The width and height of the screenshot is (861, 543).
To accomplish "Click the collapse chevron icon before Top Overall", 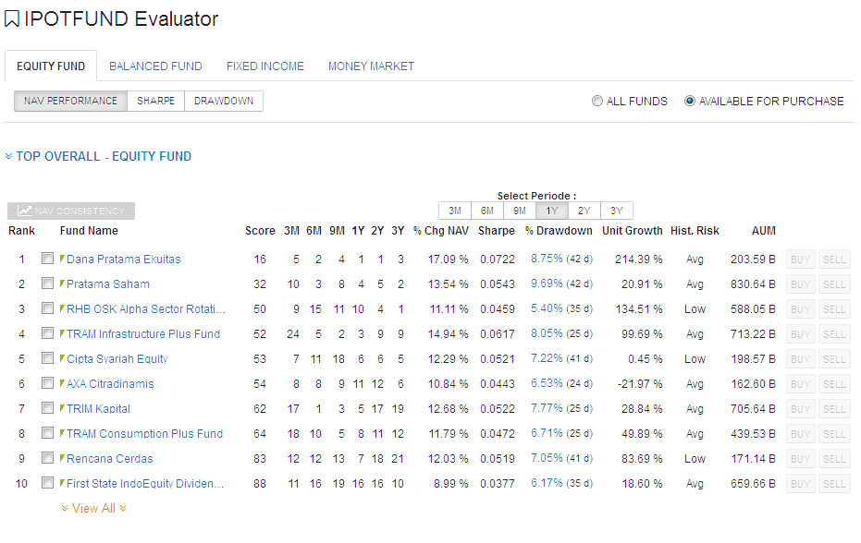I will (x=8, y=157).
